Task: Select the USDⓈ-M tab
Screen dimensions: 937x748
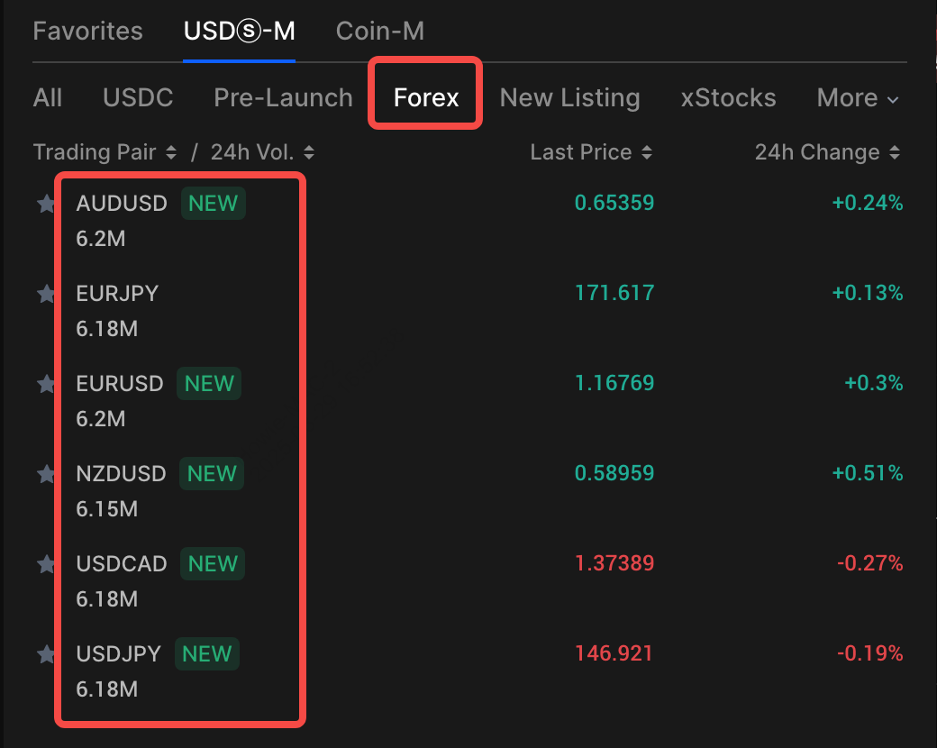Action: tap(239, 32)
